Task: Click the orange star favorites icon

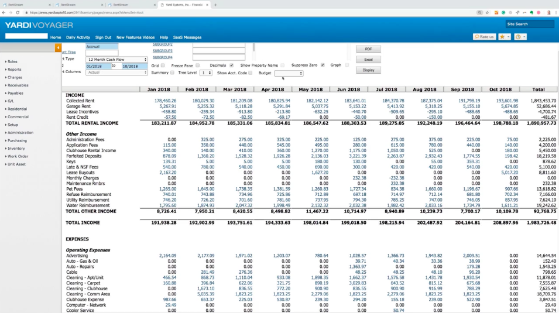Action: [502, 37]
